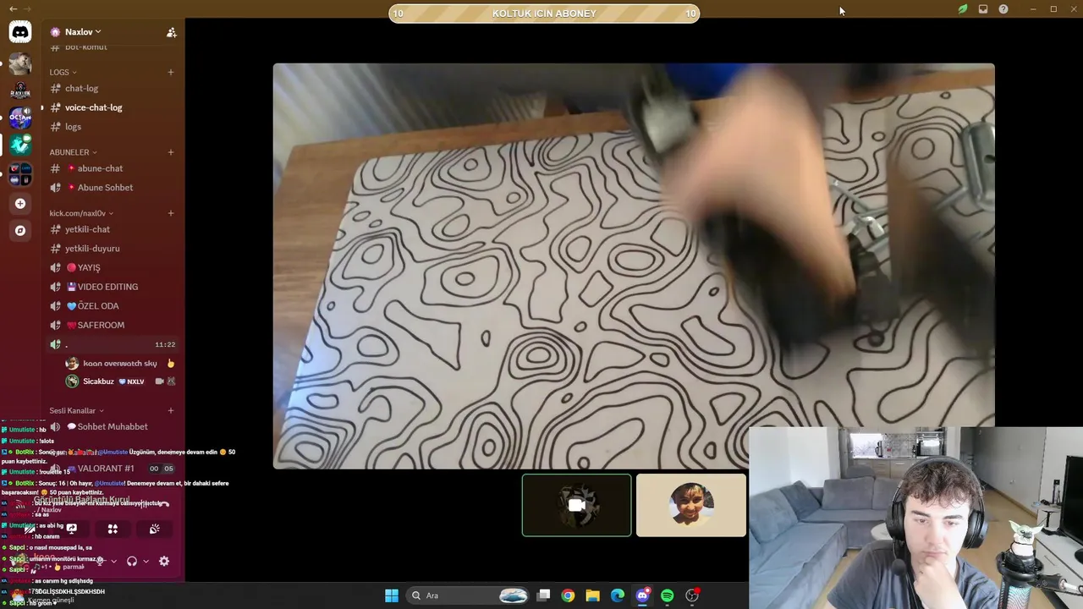Disconnect from voice call
Screen dimensions: 1083x609
pyautogui.click(x=164, y=503)
